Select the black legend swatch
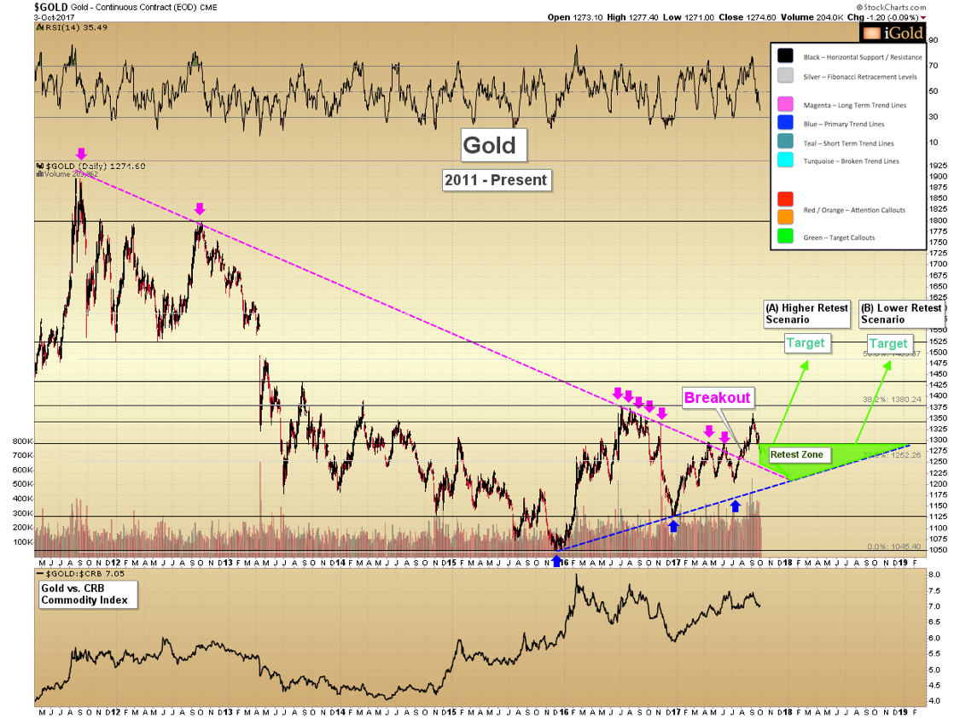The image size is (960, 719). 787,57
